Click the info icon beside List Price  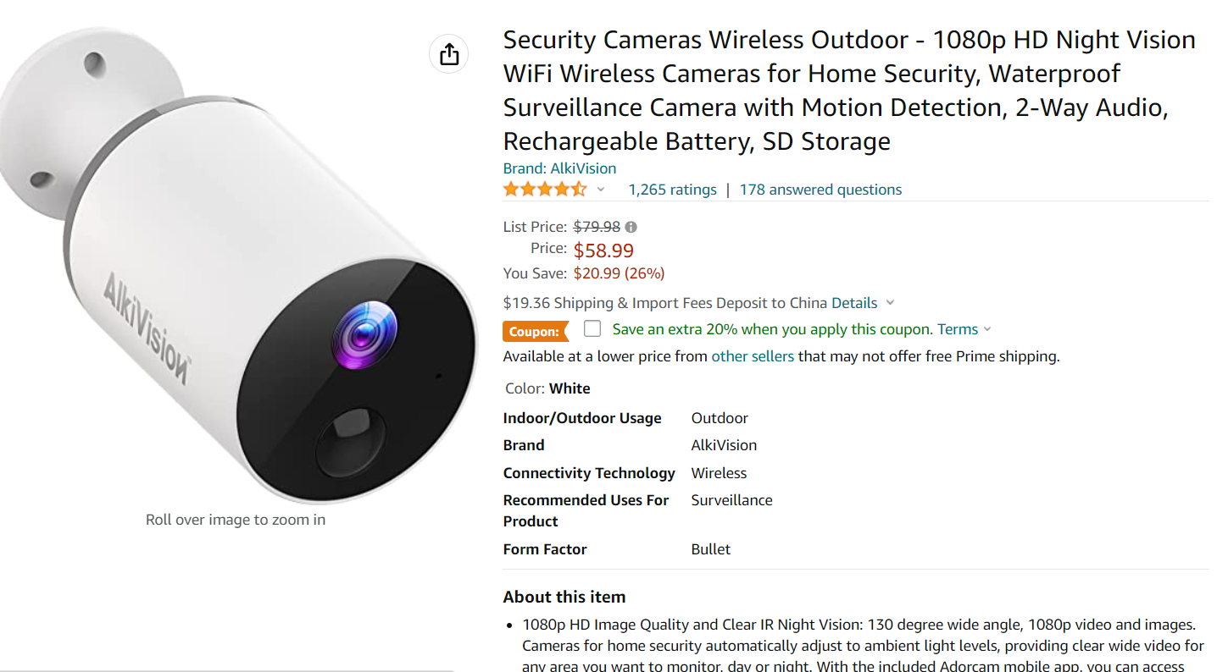coord(631,227)
